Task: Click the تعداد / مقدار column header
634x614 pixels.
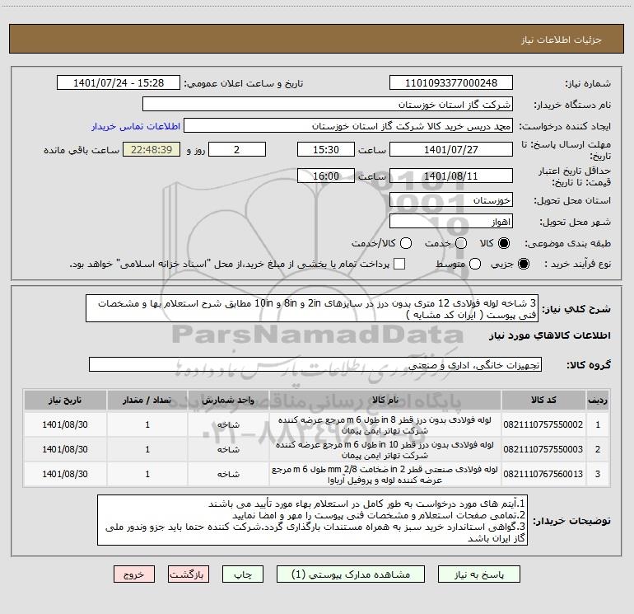Action: (147, 401)
